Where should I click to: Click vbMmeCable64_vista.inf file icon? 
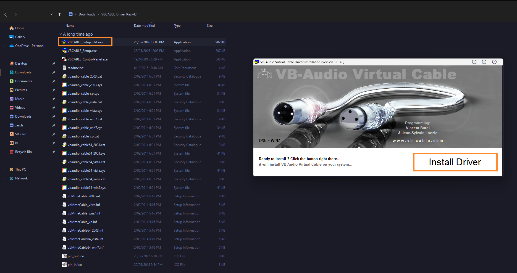(64, 239)
